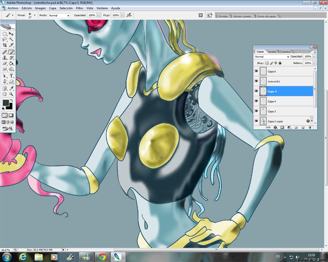This screenshot has width=328, height=262.
Task: Open Google Chrome from the taskbar
Action: [102, 257]
